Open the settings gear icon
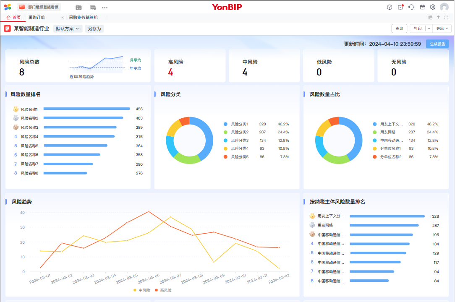The height and width of the screenshot is (302, 455). [433, 7]
